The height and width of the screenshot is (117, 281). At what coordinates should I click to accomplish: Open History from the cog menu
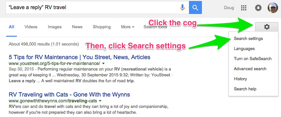[240, 79]
